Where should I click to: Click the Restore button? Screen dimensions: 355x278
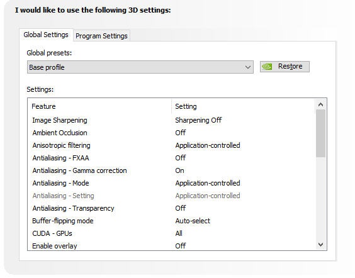pyautogui.click(x=285, y=67)
